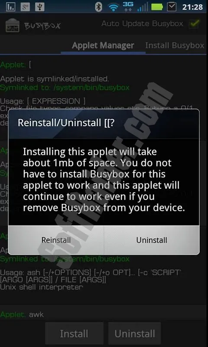Image resolution: width=208 pixels, height=347 pixels.
Task: Toggle the Auto Update Busybox checkbox
Action: 194,24
